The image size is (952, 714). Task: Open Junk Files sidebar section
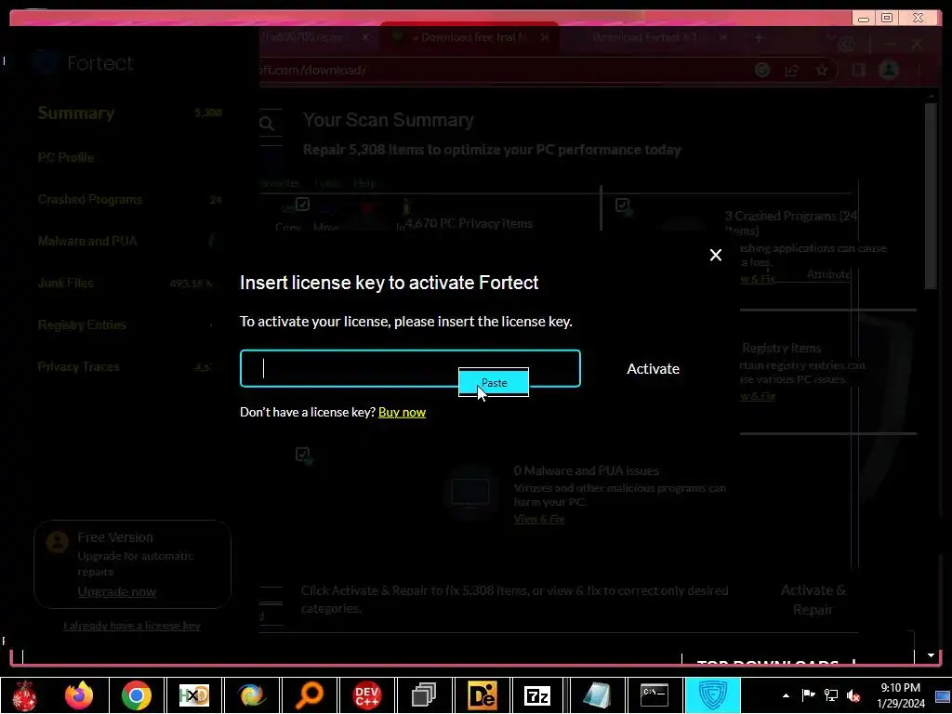coord(66,283)
